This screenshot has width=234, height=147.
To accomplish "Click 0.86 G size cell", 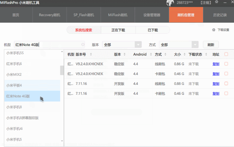I will [179, 64].
